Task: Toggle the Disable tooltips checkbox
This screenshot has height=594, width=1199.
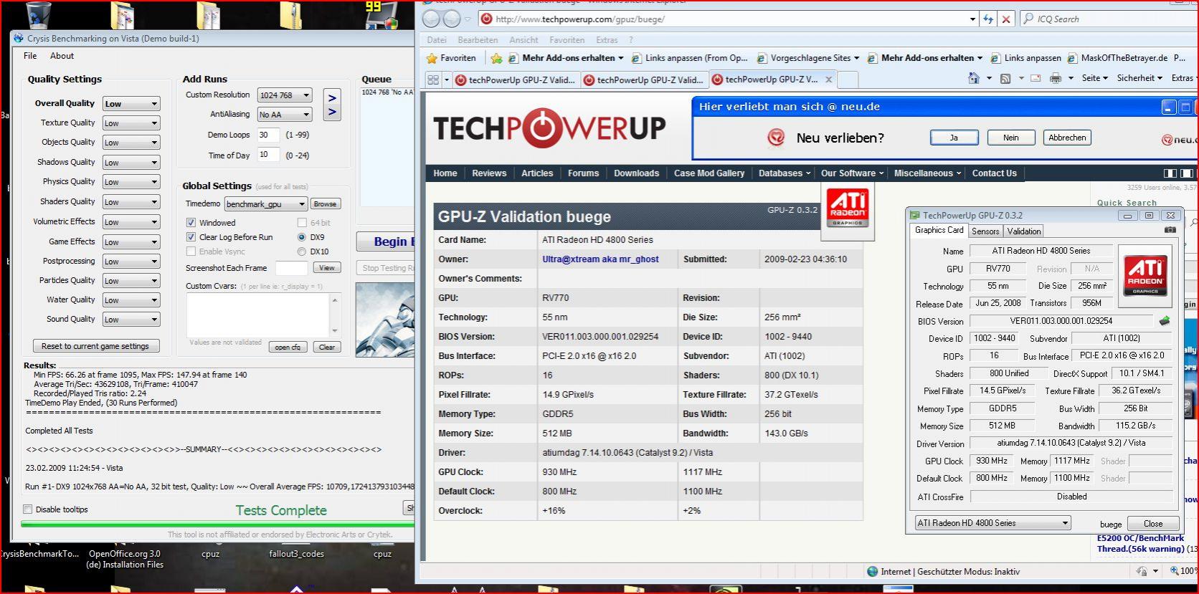Action: pos(28,509)
